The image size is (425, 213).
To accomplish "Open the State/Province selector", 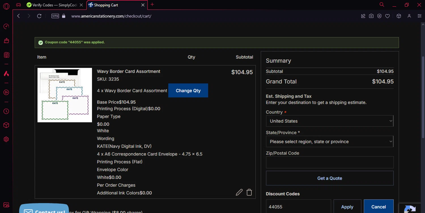I will 330,141.
